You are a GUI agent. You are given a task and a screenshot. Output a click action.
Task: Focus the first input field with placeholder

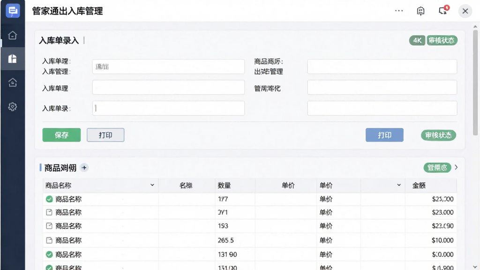point(168,67)
